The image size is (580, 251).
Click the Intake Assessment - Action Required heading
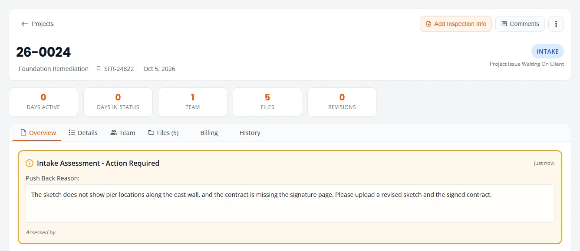98,163
